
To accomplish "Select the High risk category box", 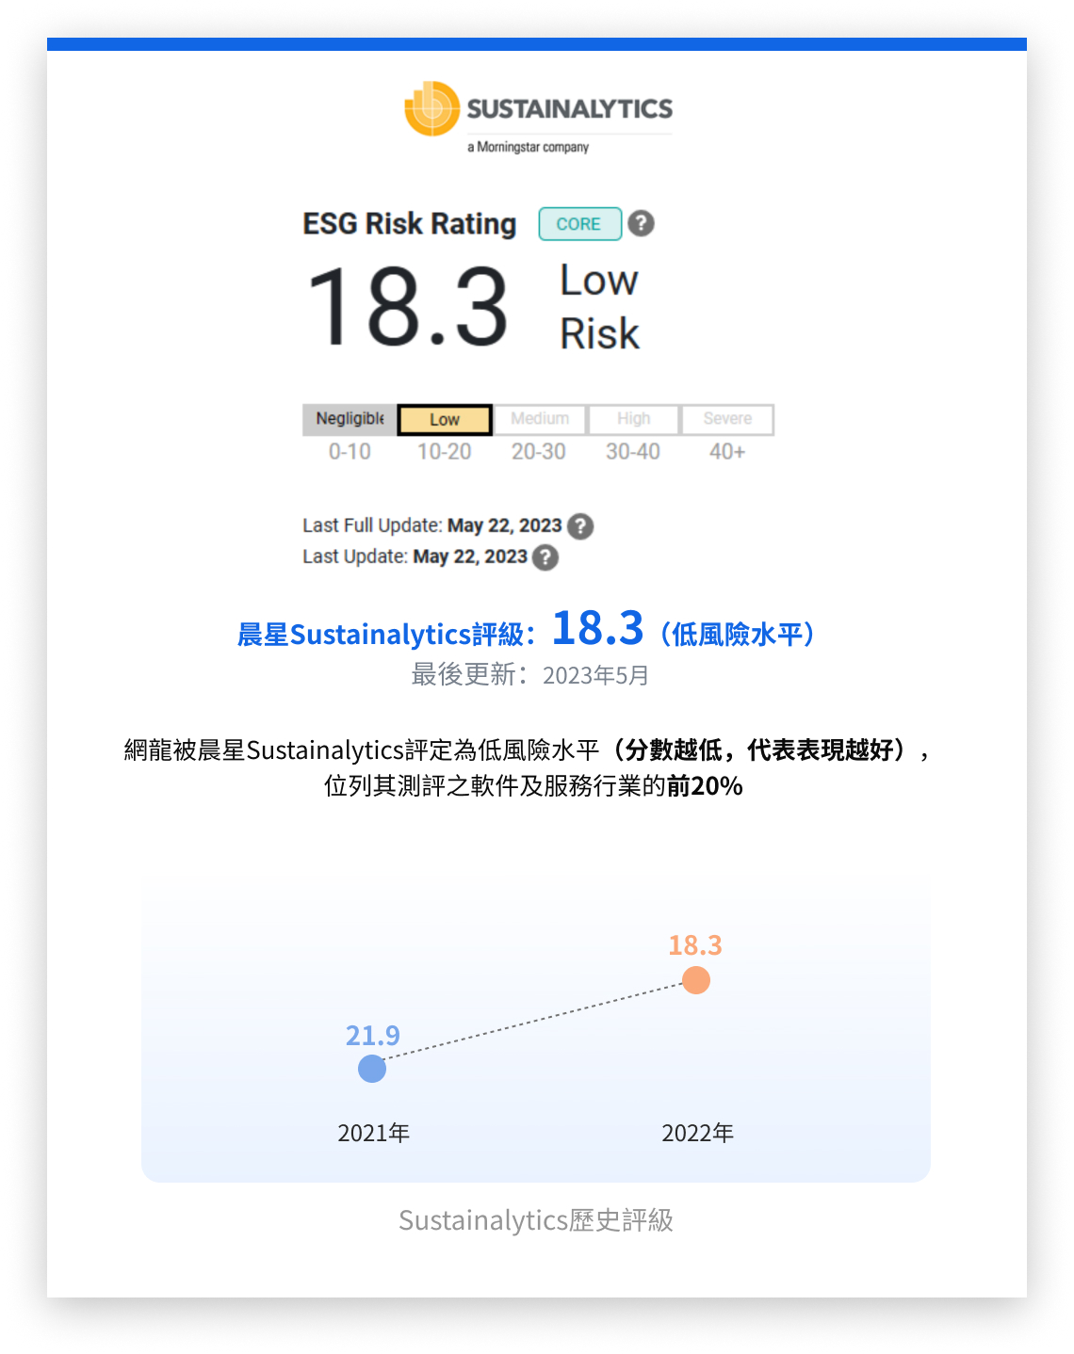I will click(x=634, y=419).
